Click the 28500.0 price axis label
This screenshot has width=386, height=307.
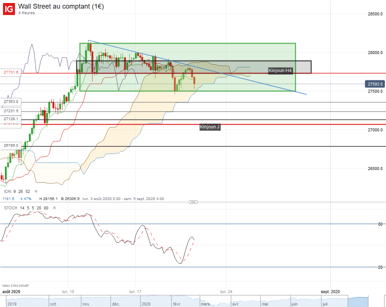pyautogui.click(x=375, y=14)
